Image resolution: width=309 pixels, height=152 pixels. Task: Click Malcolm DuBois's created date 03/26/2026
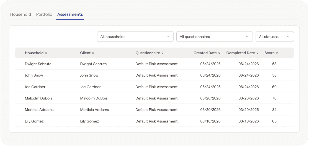coord(210,98)
